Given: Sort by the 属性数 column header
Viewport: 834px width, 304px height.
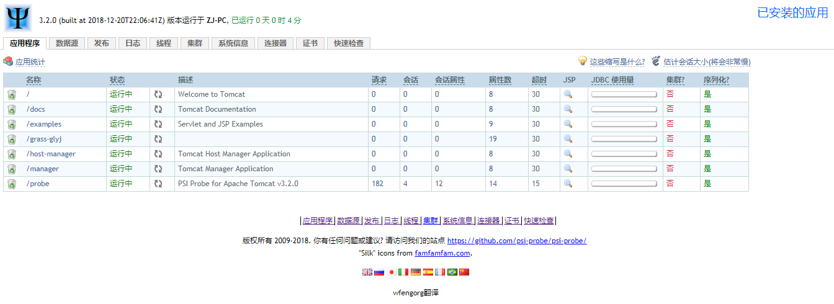Looking at the screenshot, I should point(500,80).
